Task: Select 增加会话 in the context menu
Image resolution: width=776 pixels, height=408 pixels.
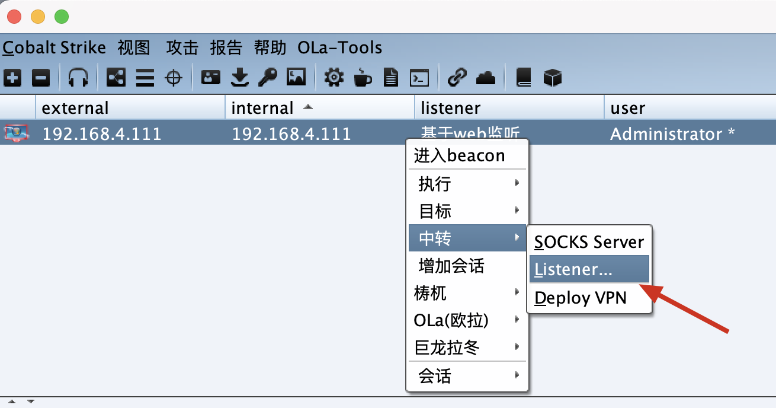Action: pos(467,265)
